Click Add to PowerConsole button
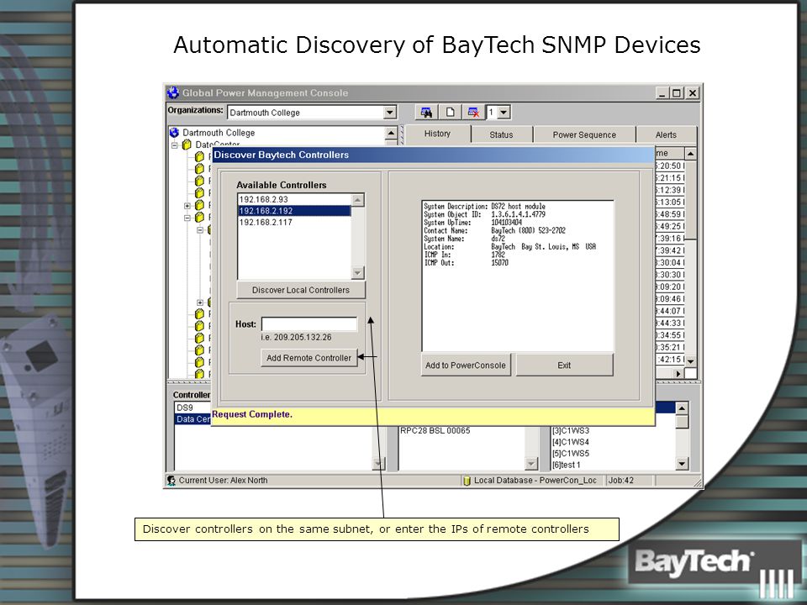Viewport: 807px width, 605px height. tap(466, 366)
